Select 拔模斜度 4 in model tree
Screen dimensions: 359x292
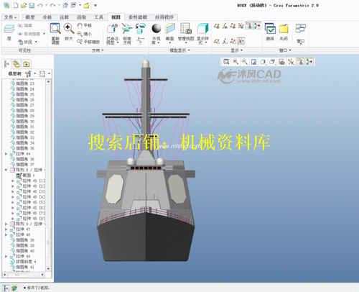[x=23, y=262]
